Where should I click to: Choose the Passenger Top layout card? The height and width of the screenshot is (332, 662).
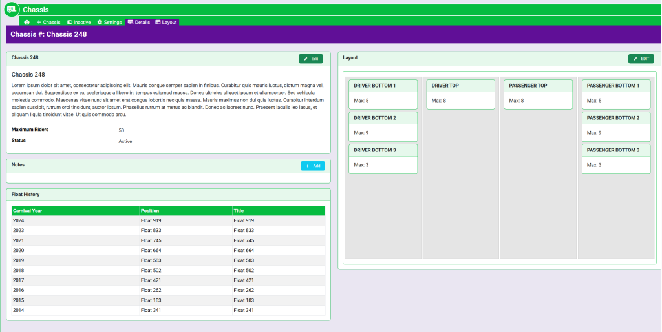click(x=538, y=94)
